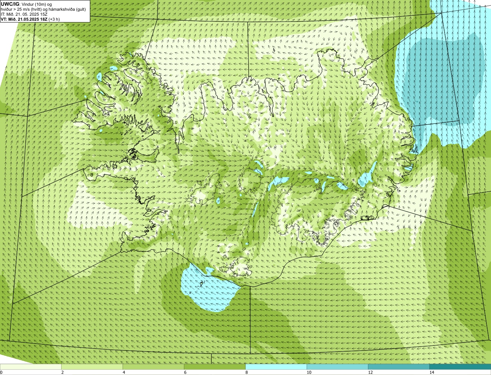The height and width of the screenshot is (375, 491).
Task: Click the legend swatch for 12–14 m/s
Action: [x=399, y=367]
